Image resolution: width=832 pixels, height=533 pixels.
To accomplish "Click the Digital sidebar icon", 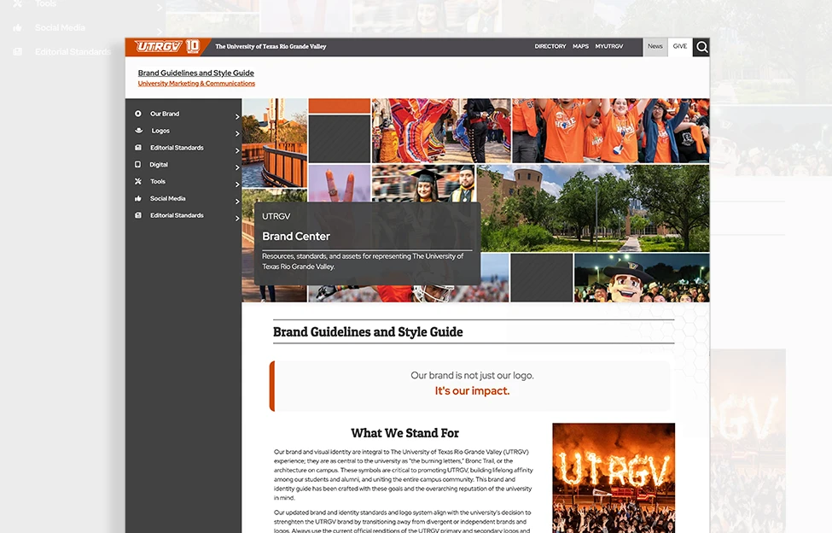I will coord(138,165).
